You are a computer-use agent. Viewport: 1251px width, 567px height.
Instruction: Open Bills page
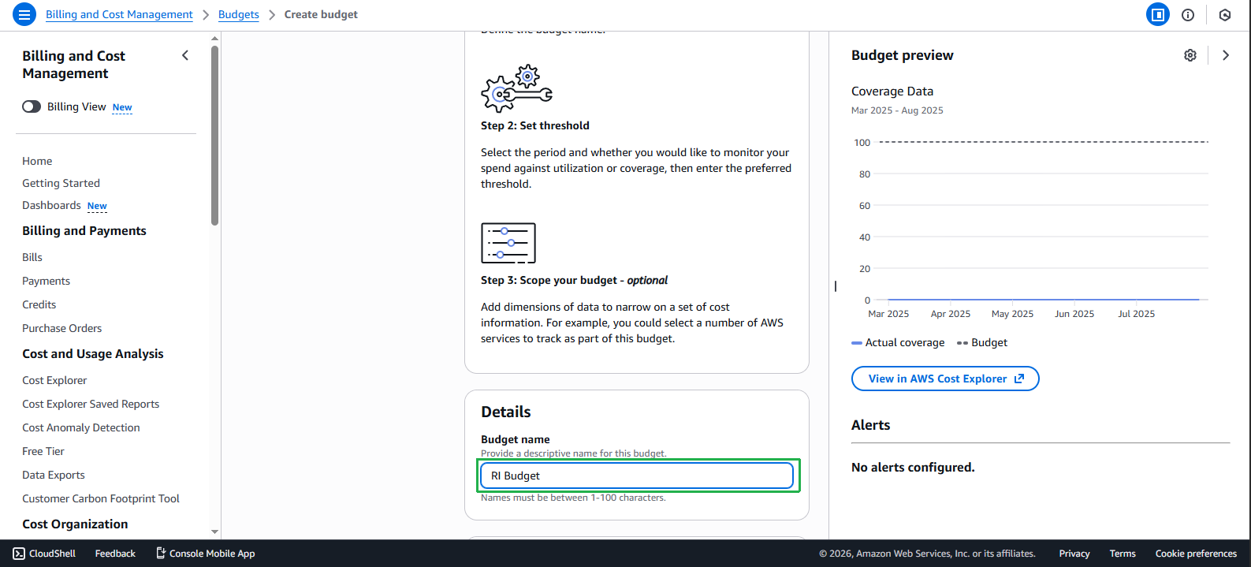32,257
